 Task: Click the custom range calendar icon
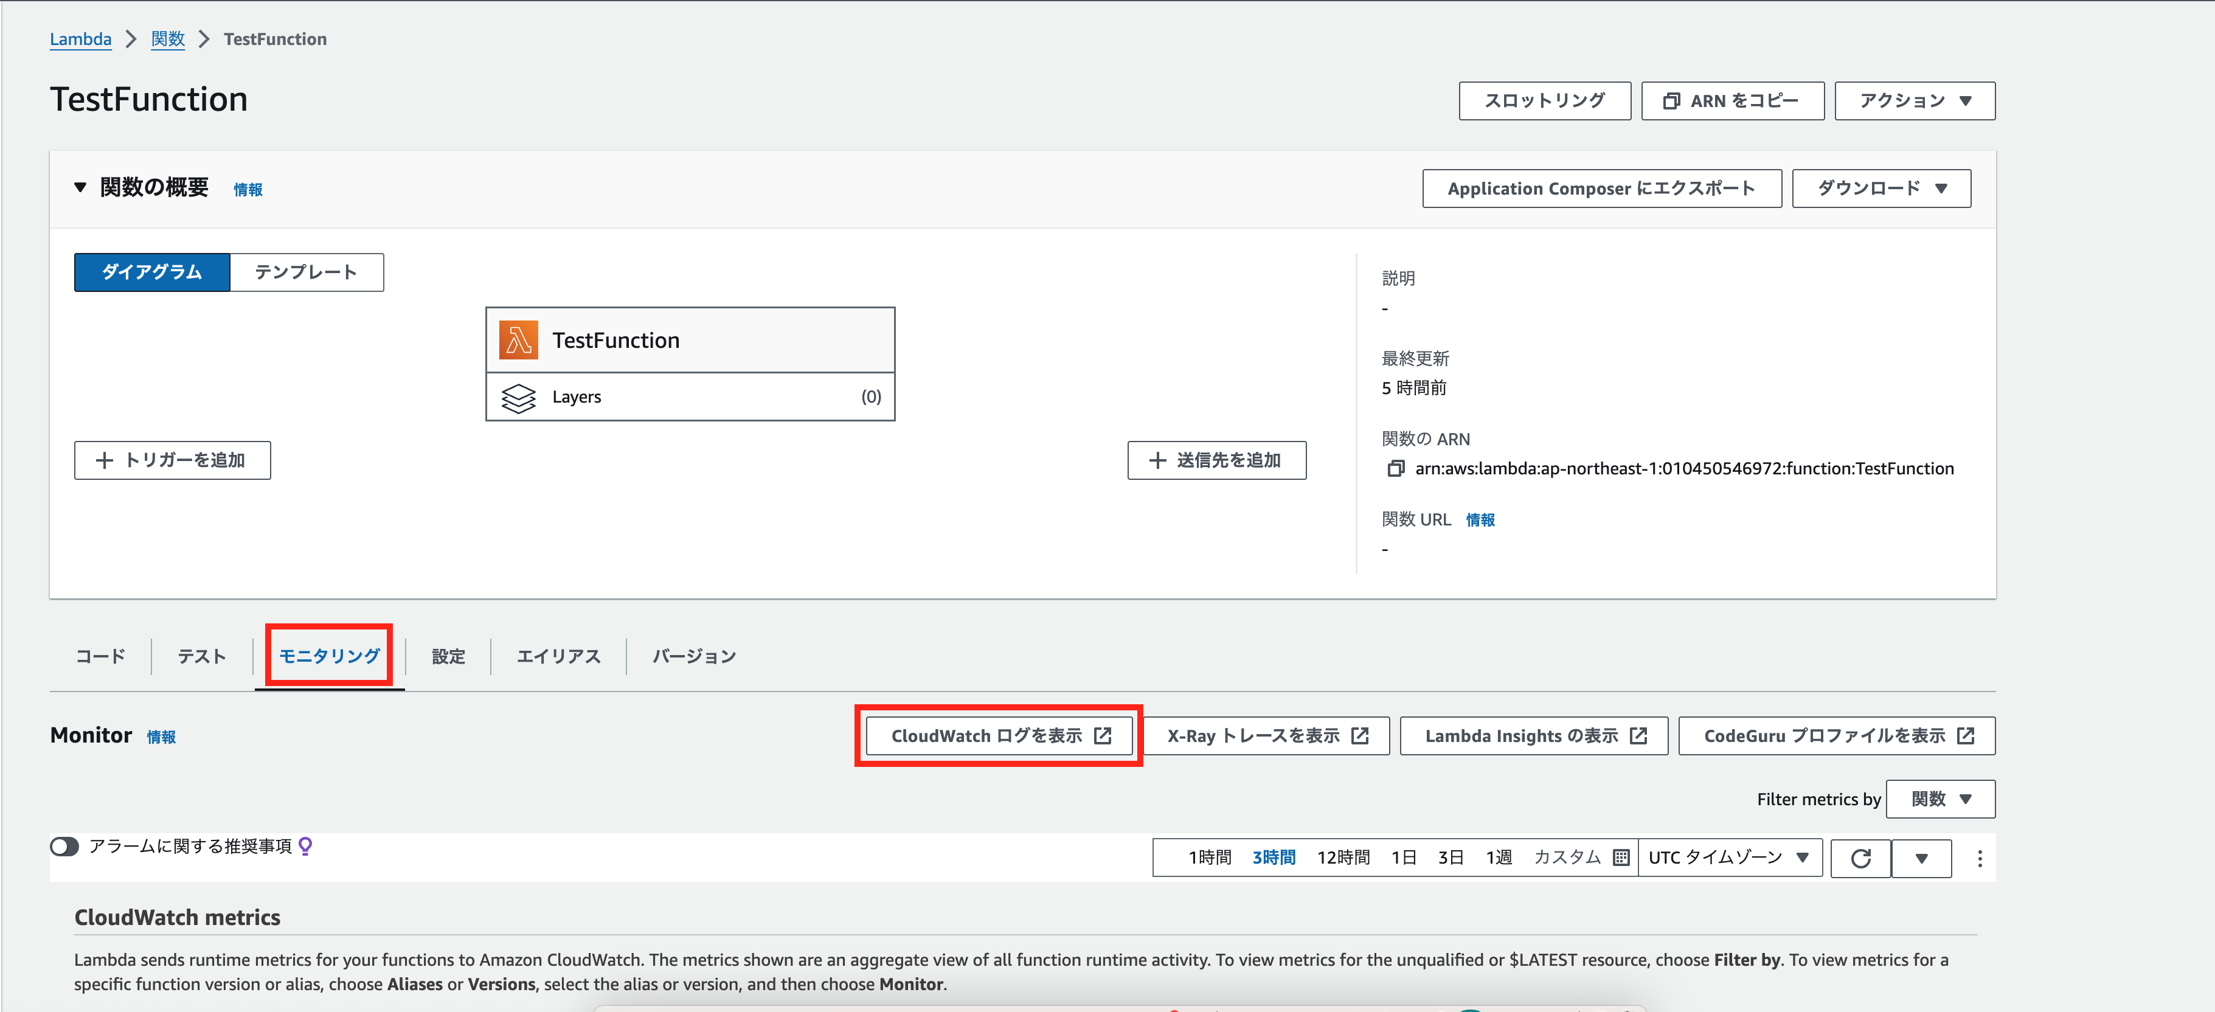[1621, 858]
